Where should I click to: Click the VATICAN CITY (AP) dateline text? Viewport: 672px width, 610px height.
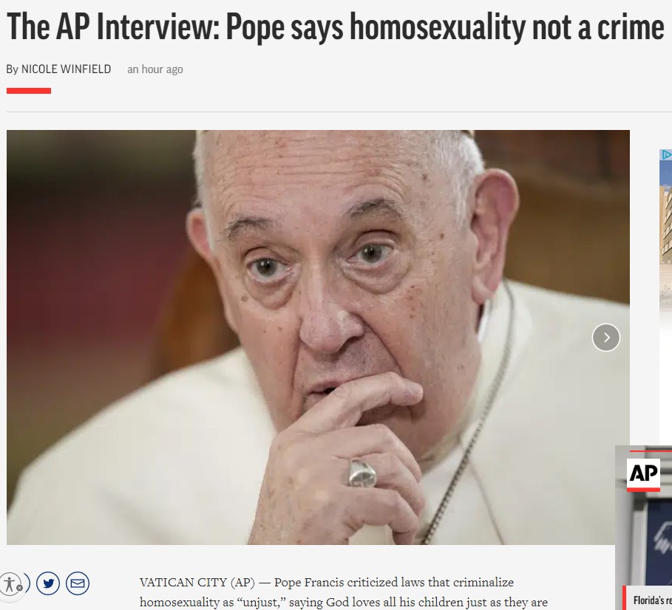coord(197,582)
